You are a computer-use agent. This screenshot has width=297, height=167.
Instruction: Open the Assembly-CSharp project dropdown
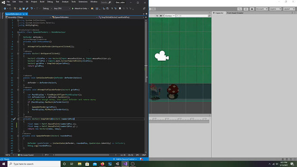(28, 17)
